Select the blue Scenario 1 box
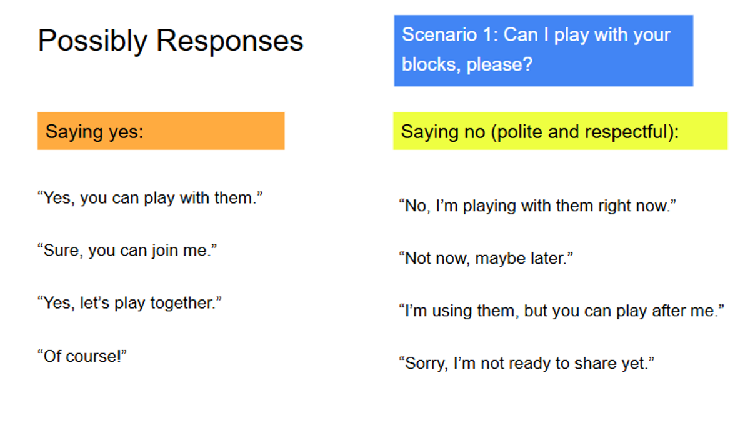750x423 pixels. point(544,51)
